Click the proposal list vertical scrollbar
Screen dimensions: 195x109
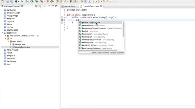point(123,29)
